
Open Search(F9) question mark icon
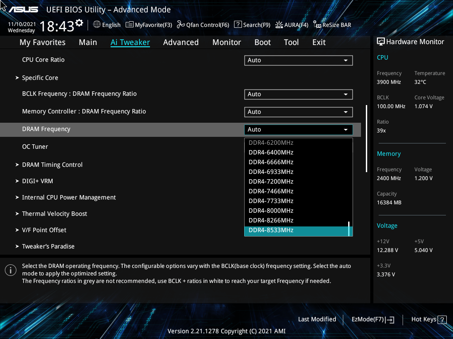(x=238, y=25)
